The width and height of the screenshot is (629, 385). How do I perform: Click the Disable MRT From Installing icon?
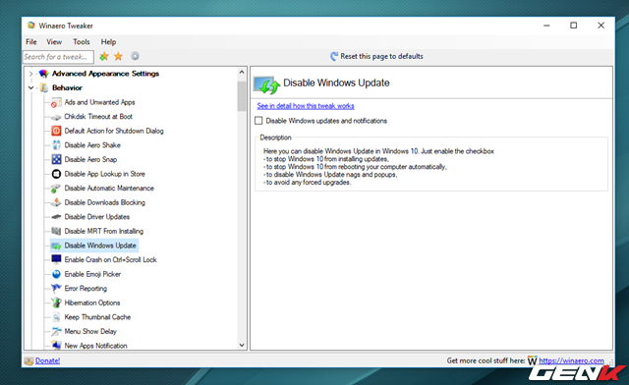pos(56,232)
